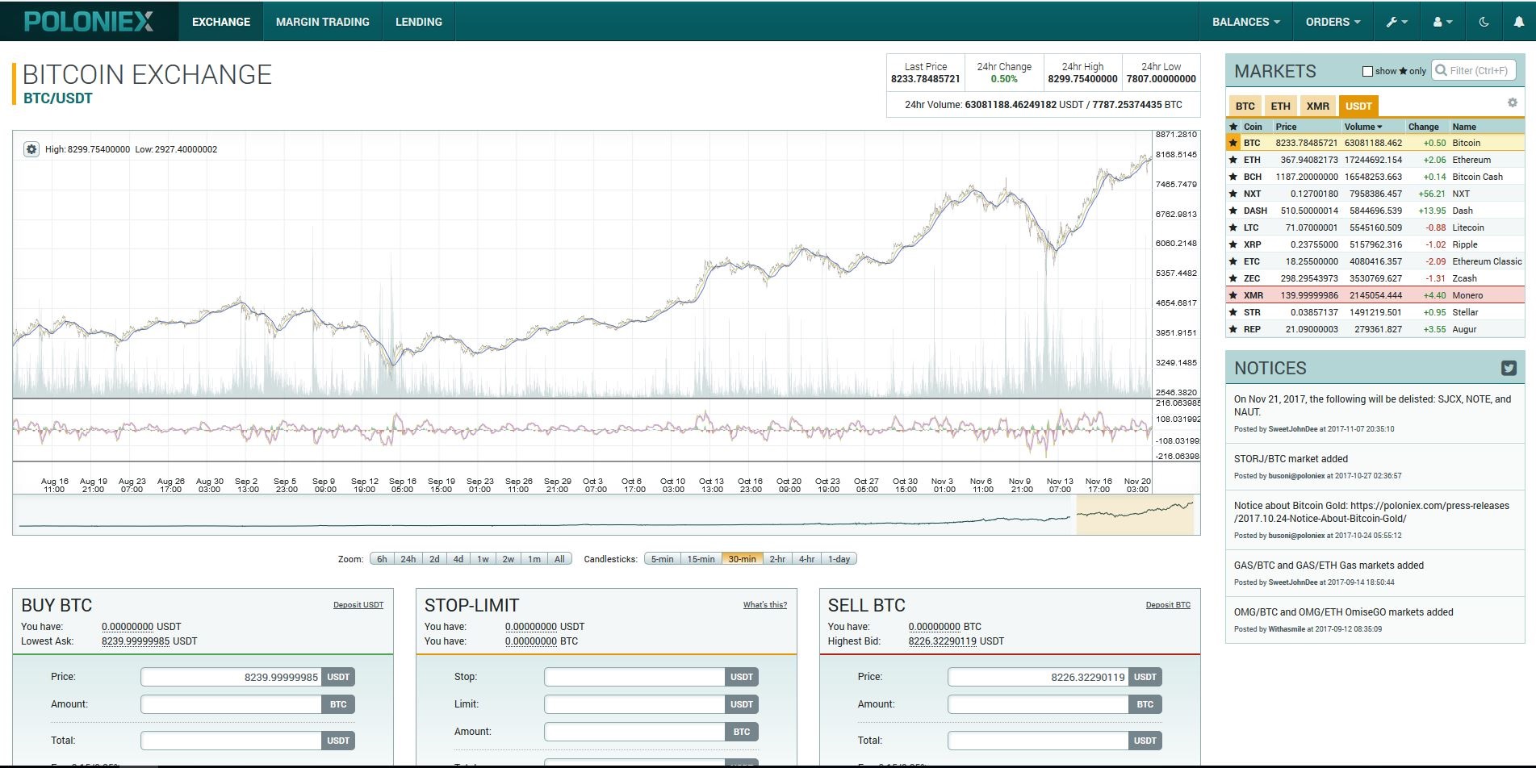Toggle favorite star for ETC
Viewport: 1536px width, 768px height.
[x=1233, y=261]
